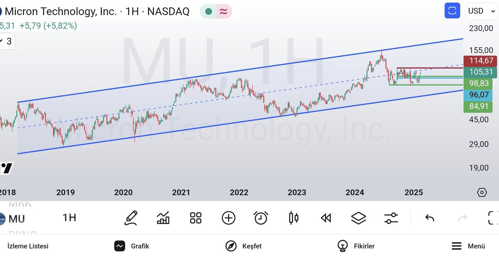Open the USD currency dropdown

click(481, 11)
